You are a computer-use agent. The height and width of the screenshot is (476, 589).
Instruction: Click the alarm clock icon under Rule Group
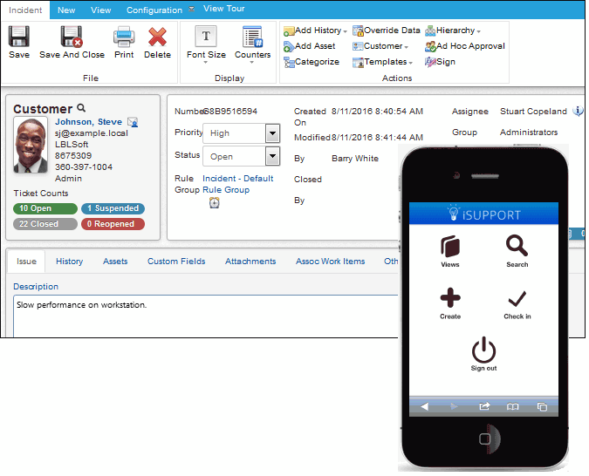pyautogui.click(x=214, y=203)
